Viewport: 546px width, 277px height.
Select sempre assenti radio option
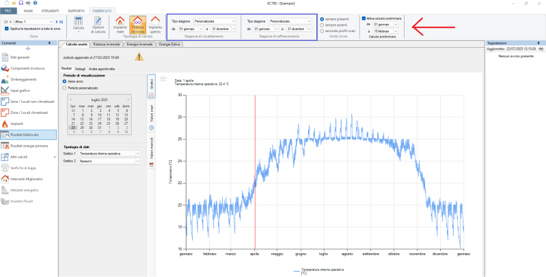323,25
